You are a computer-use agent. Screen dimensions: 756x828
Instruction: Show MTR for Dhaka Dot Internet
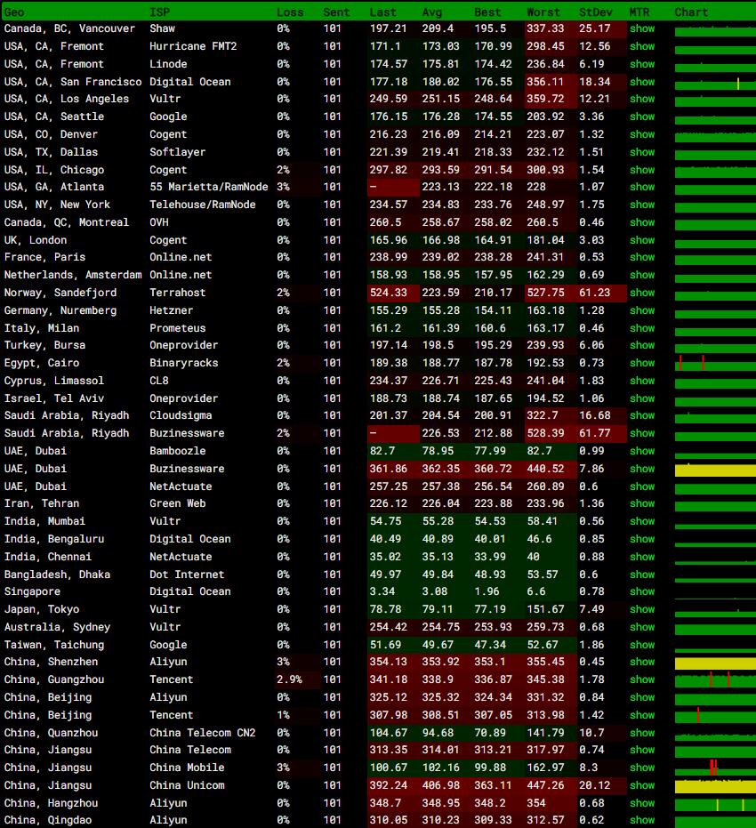pos(642,575)
